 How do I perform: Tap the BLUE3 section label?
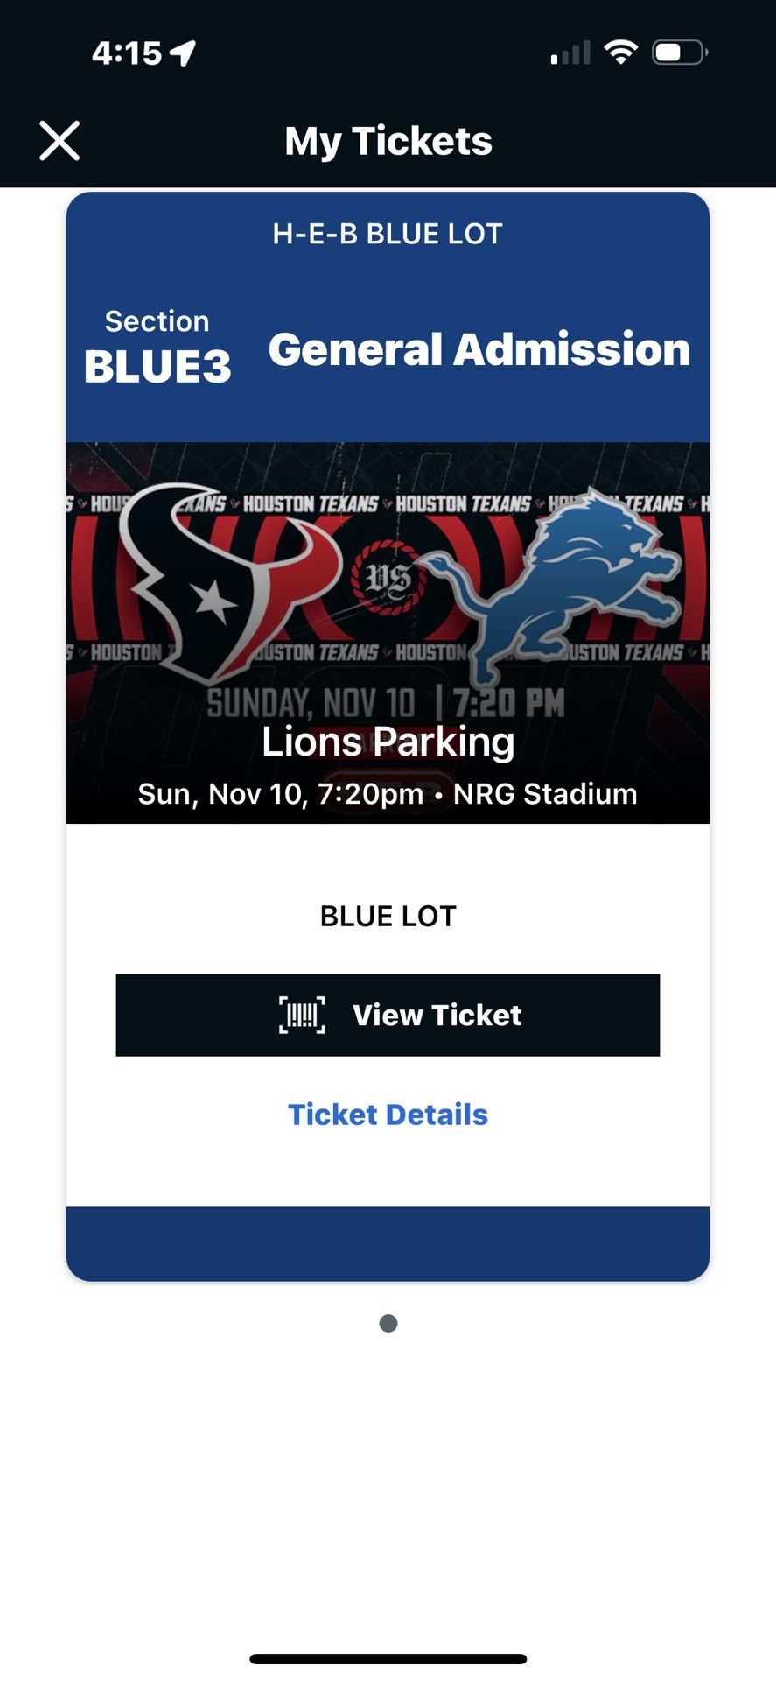pyautogui.click(x=157, y=366)
